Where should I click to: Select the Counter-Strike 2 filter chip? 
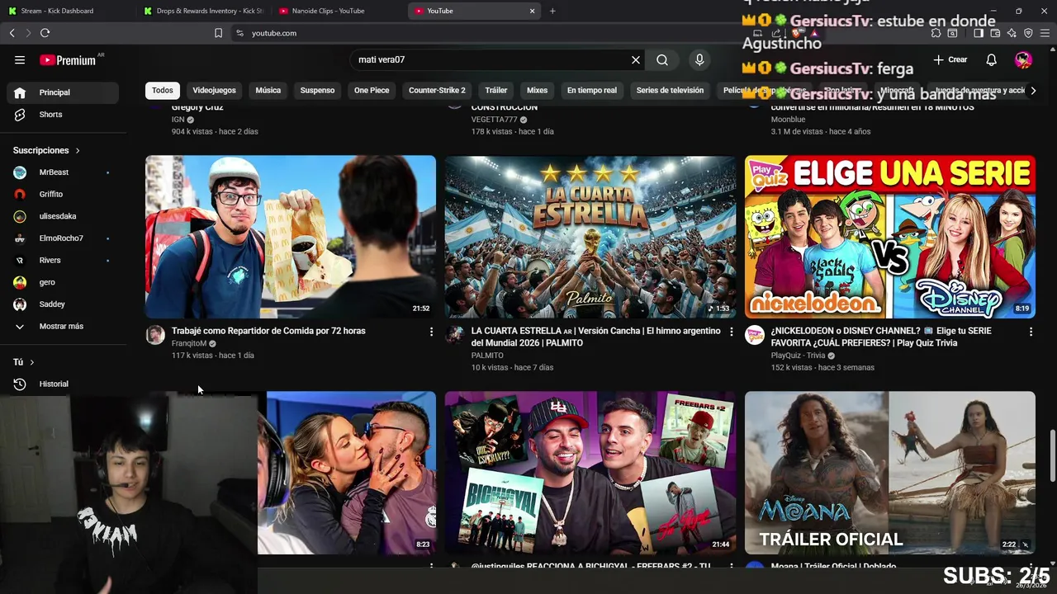click(x=437, y=91)
